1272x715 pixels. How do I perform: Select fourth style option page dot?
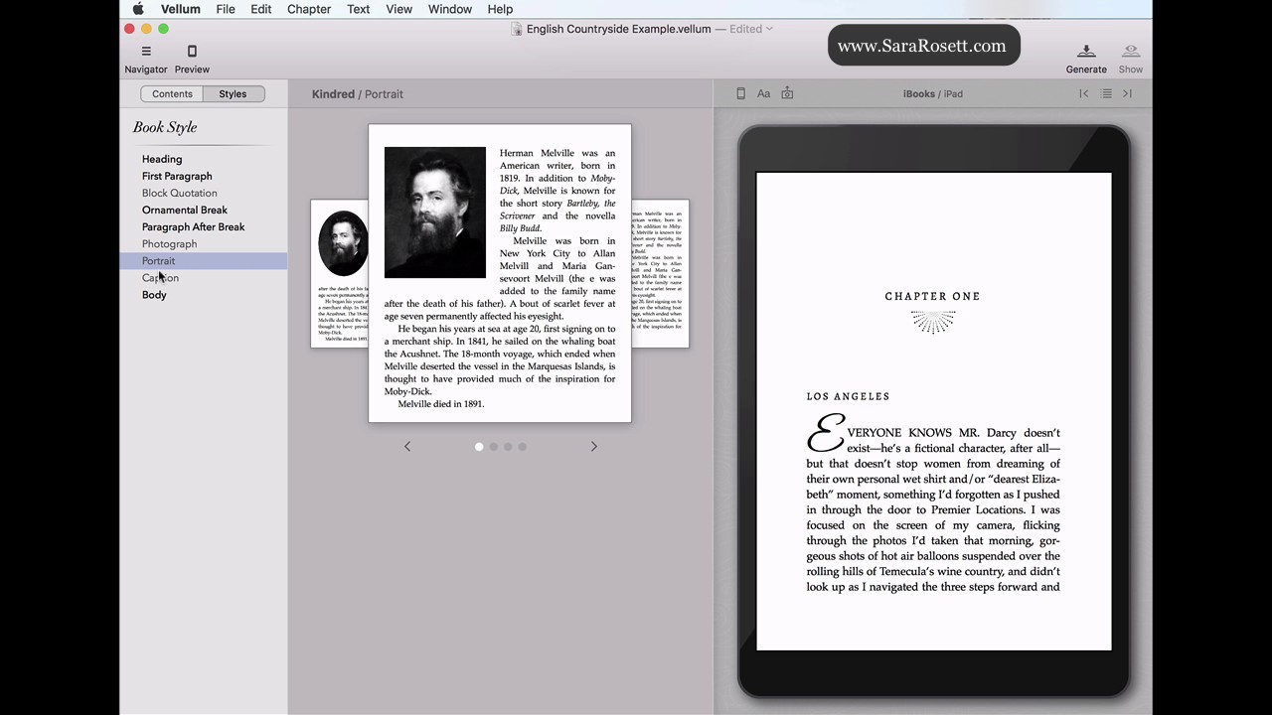(x=522, y=447)
